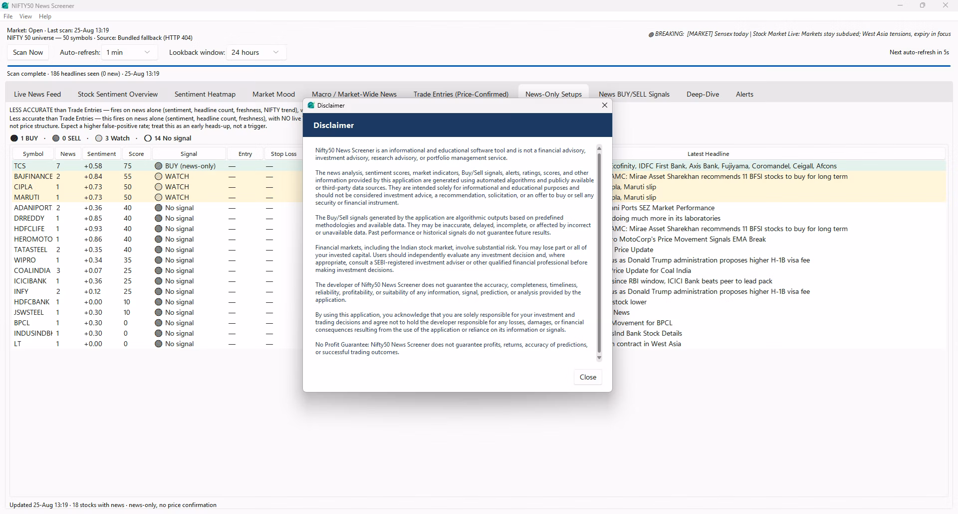
Task: Click No signal icon in LT row
Action: (158, 344)
